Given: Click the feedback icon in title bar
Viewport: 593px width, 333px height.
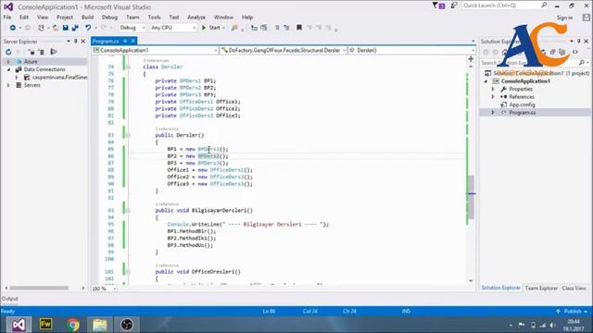Looking at the screenshot, I should coord(454,6).
